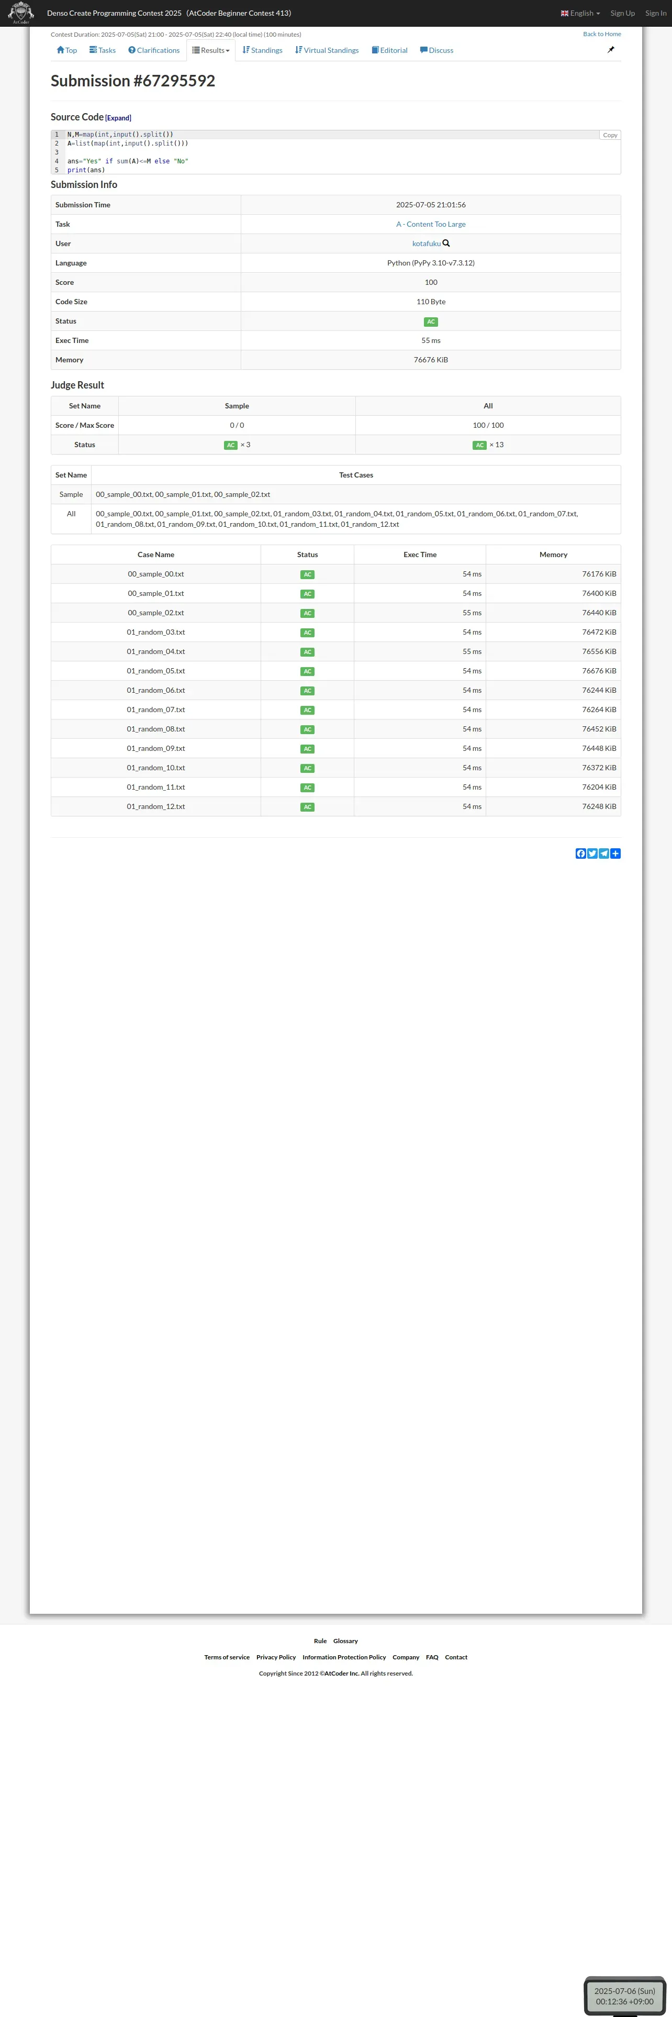Click the AC badge in the All column
The height and width of the screenshot is (2017, 672).
click(x=479, y=446)
